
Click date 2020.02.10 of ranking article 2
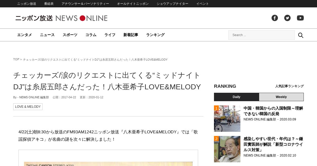(288, 155)
